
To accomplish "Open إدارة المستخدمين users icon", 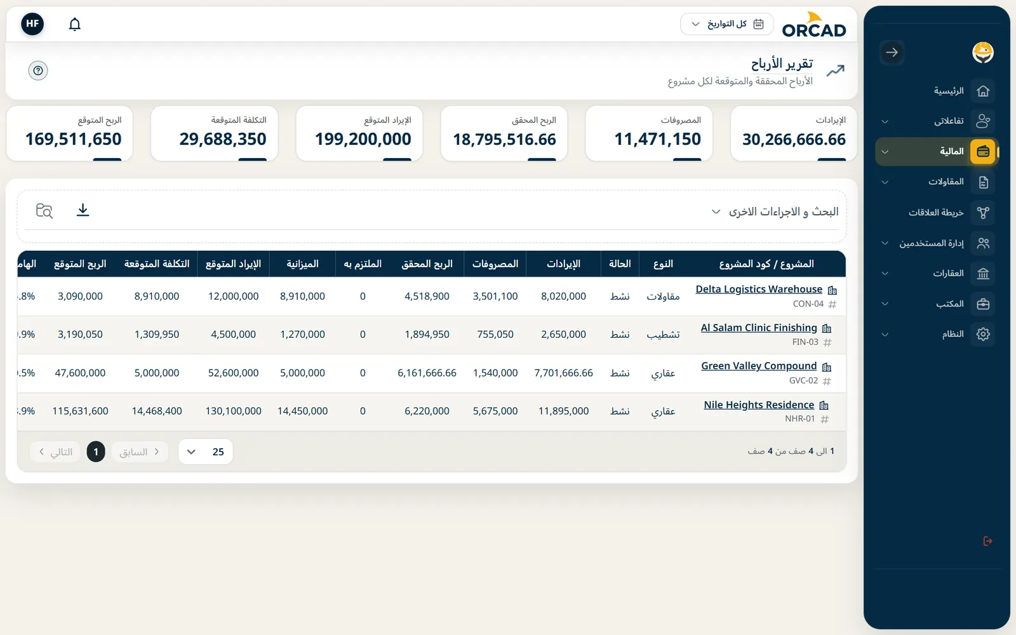I will pyautogui.click(x=983, y=243).
